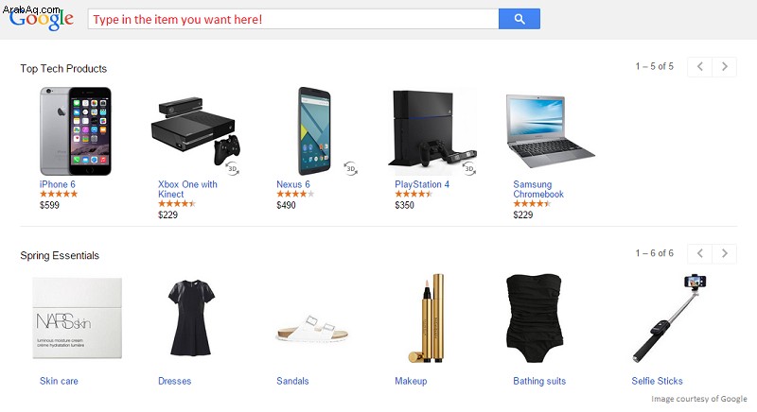This screenshot has height=412, width=757.
Task: Click the Google logo
Action: (x=42, y=19)
